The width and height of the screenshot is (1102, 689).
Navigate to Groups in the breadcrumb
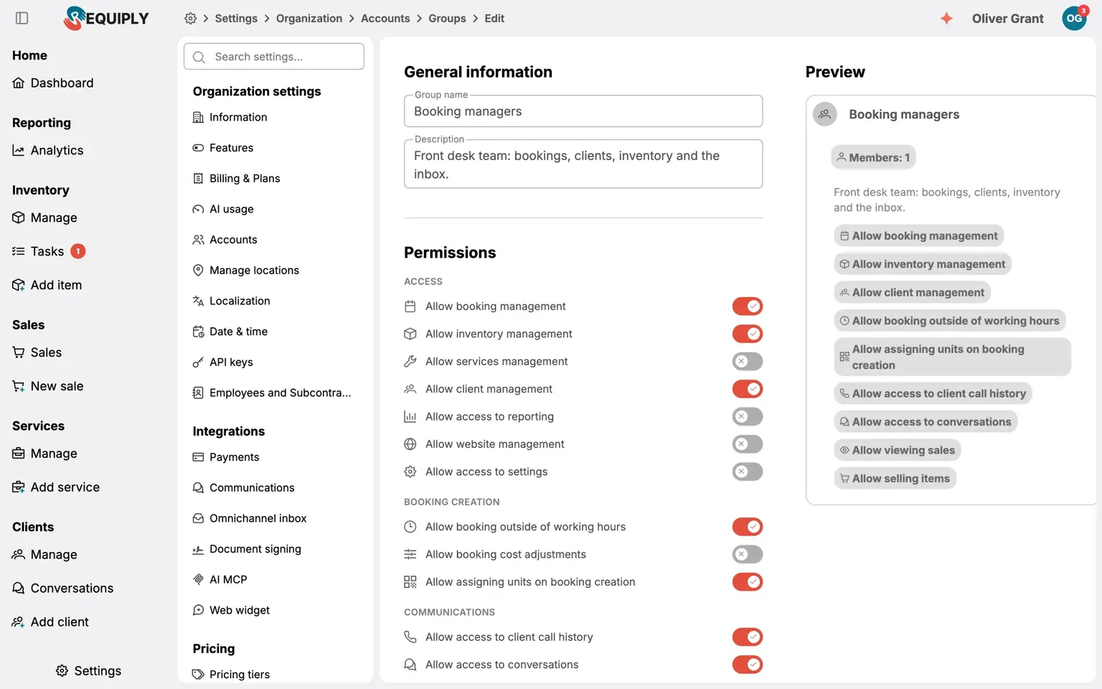[x=447, y=19]
